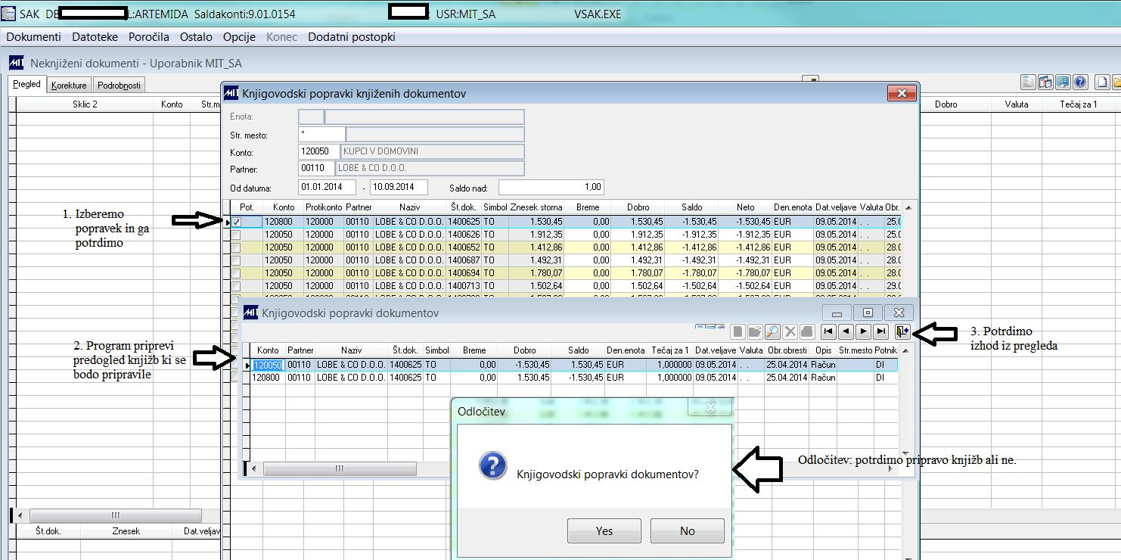
Task: Open the Podrobnosti tab
Action: pyautogui.click(x=120, y=86)
